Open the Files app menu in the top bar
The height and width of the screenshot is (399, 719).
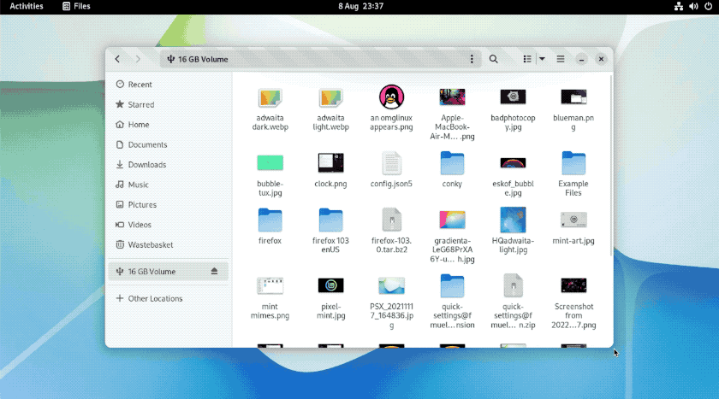point(76,6)
